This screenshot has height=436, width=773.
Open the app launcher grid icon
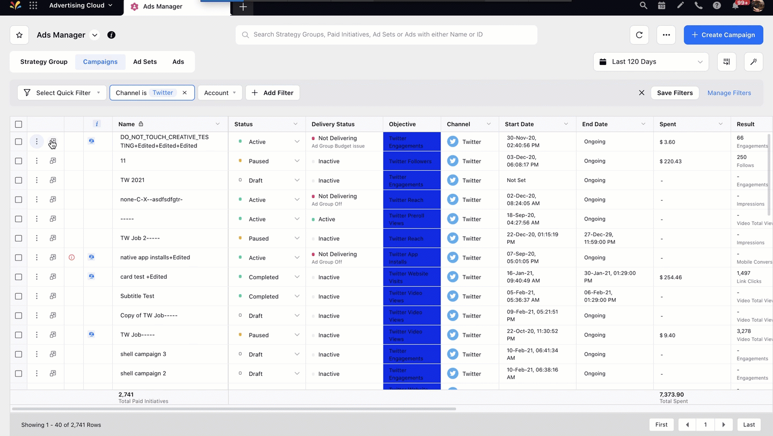click(33, 5)
